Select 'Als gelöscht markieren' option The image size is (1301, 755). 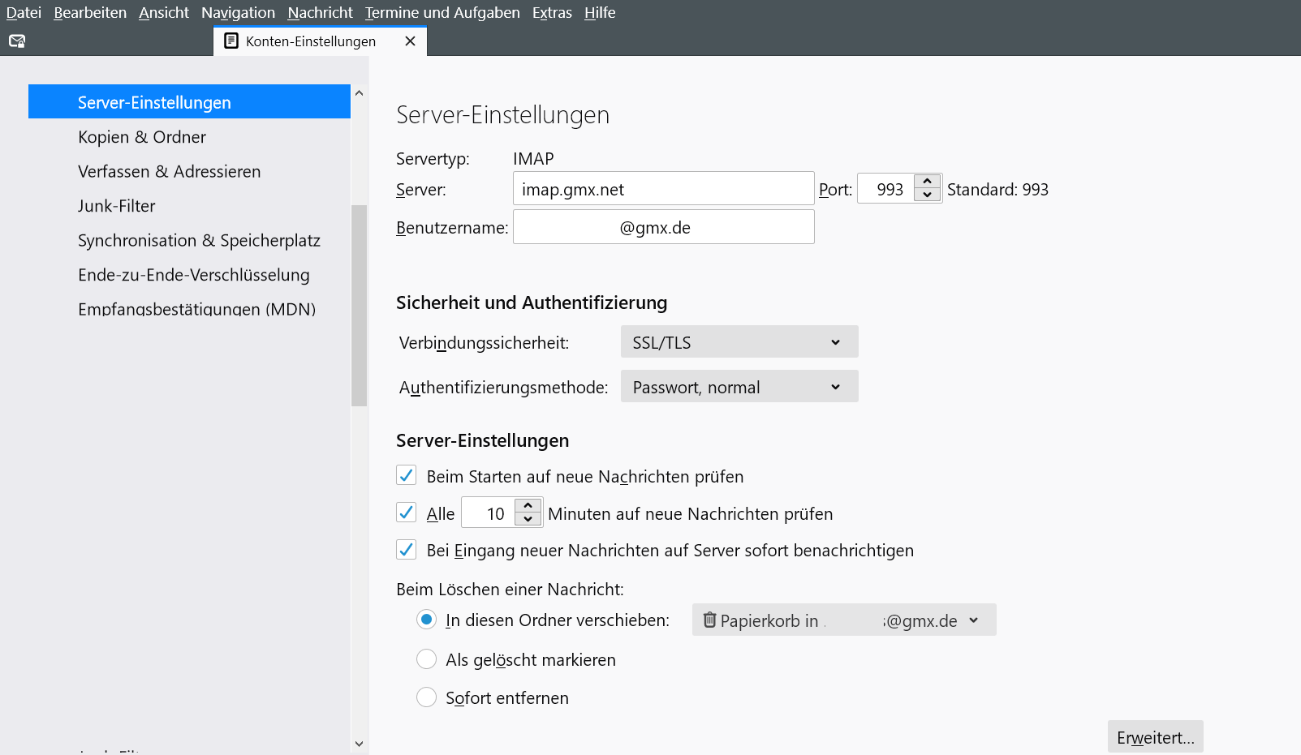pos(427,659)
